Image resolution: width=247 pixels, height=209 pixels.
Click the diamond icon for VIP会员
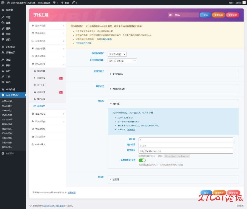pos(35,85)
